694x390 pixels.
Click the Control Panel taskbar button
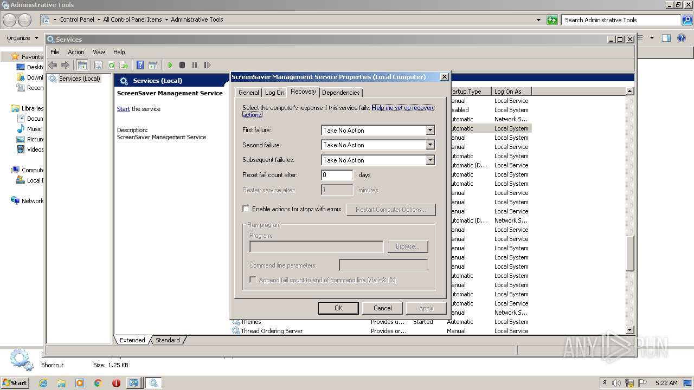tap(134, 383)
